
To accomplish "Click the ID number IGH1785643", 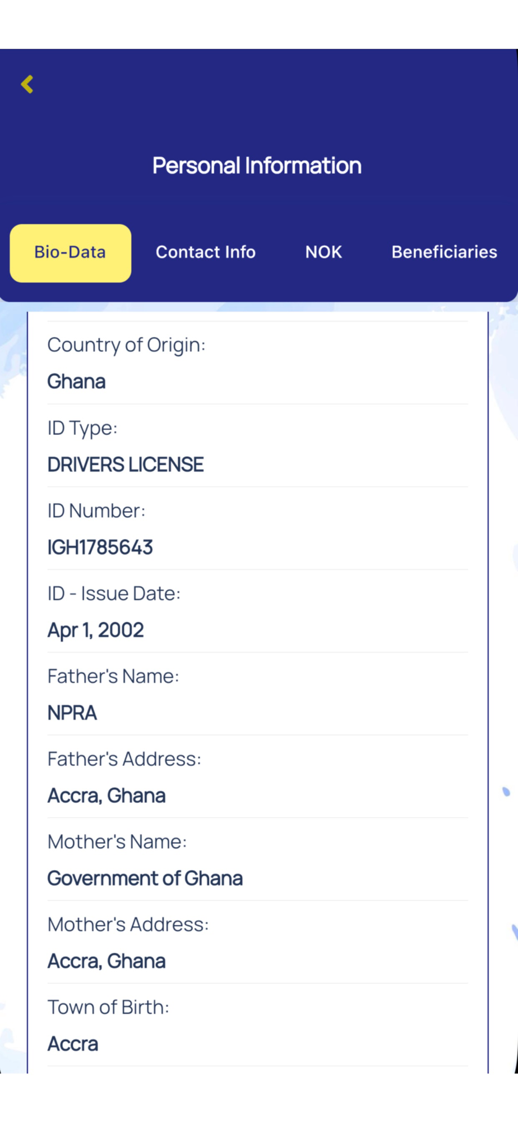I will (100, 548).
